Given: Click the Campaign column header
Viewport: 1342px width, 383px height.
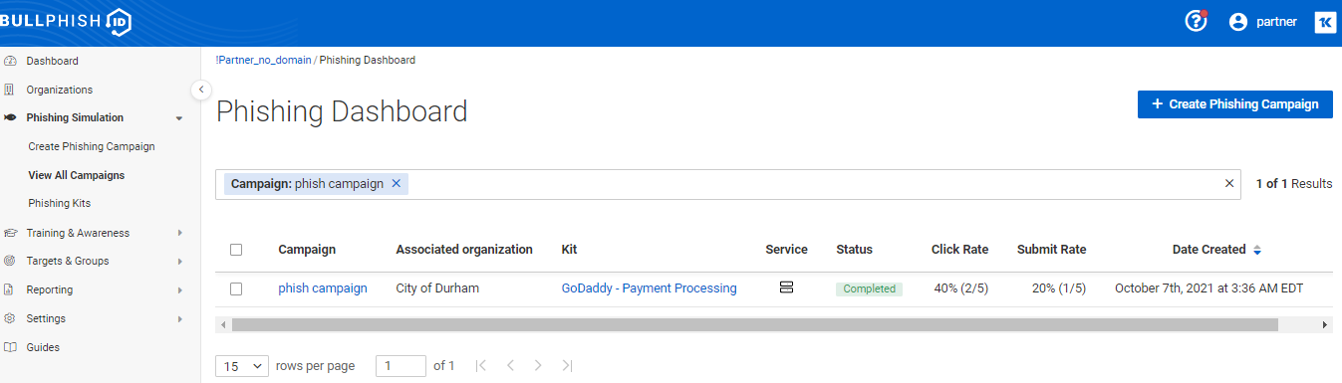Looking at the screenshot, I should (x=307, y=250).
